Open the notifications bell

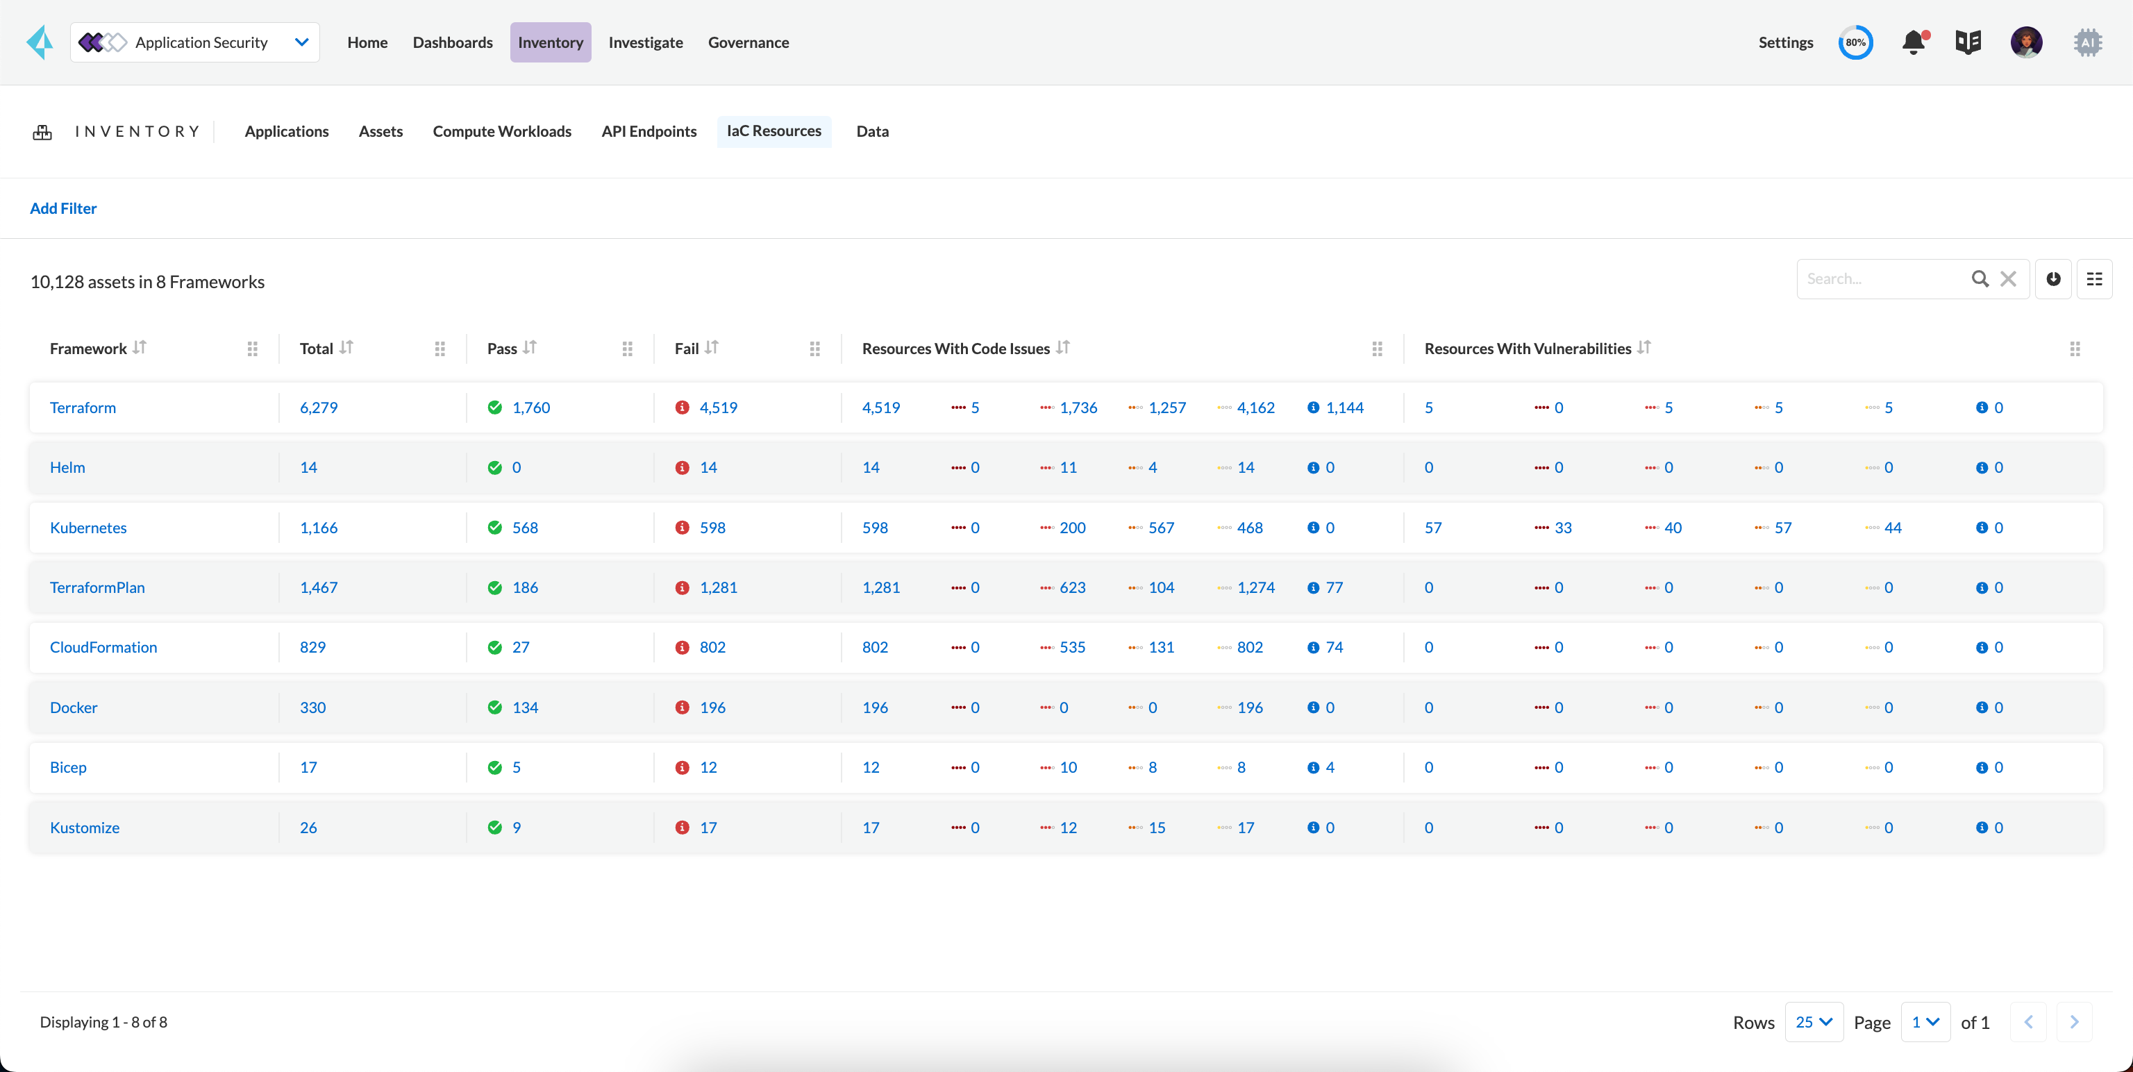coord(1914,42)
